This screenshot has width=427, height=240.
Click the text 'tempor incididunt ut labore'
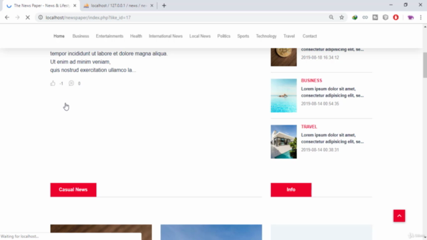[81, 53]
